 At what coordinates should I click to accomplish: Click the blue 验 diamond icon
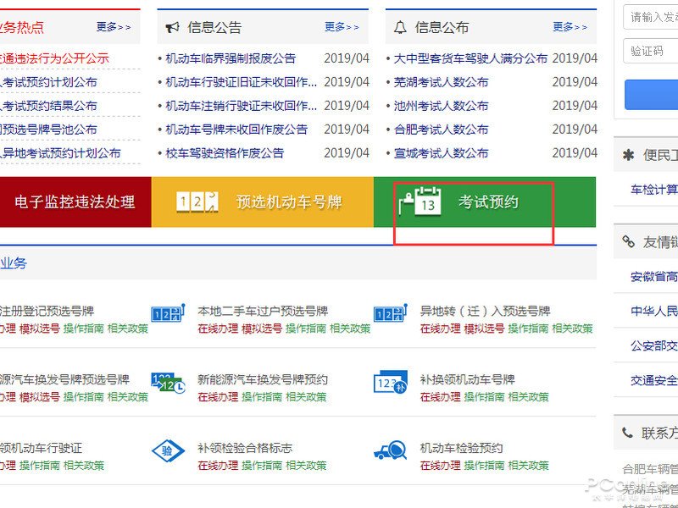click(169, 451)
